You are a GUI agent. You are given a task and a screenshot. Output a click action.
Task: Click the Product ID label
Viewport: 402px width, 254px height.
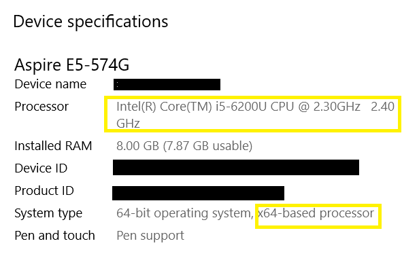click(x=44, y=191)
